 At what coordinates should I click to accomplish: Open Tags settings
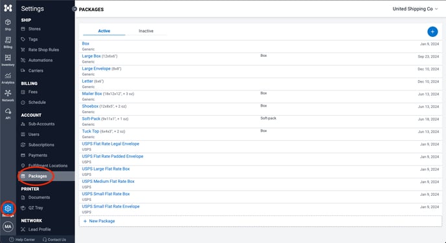click(x=33, y=39)
